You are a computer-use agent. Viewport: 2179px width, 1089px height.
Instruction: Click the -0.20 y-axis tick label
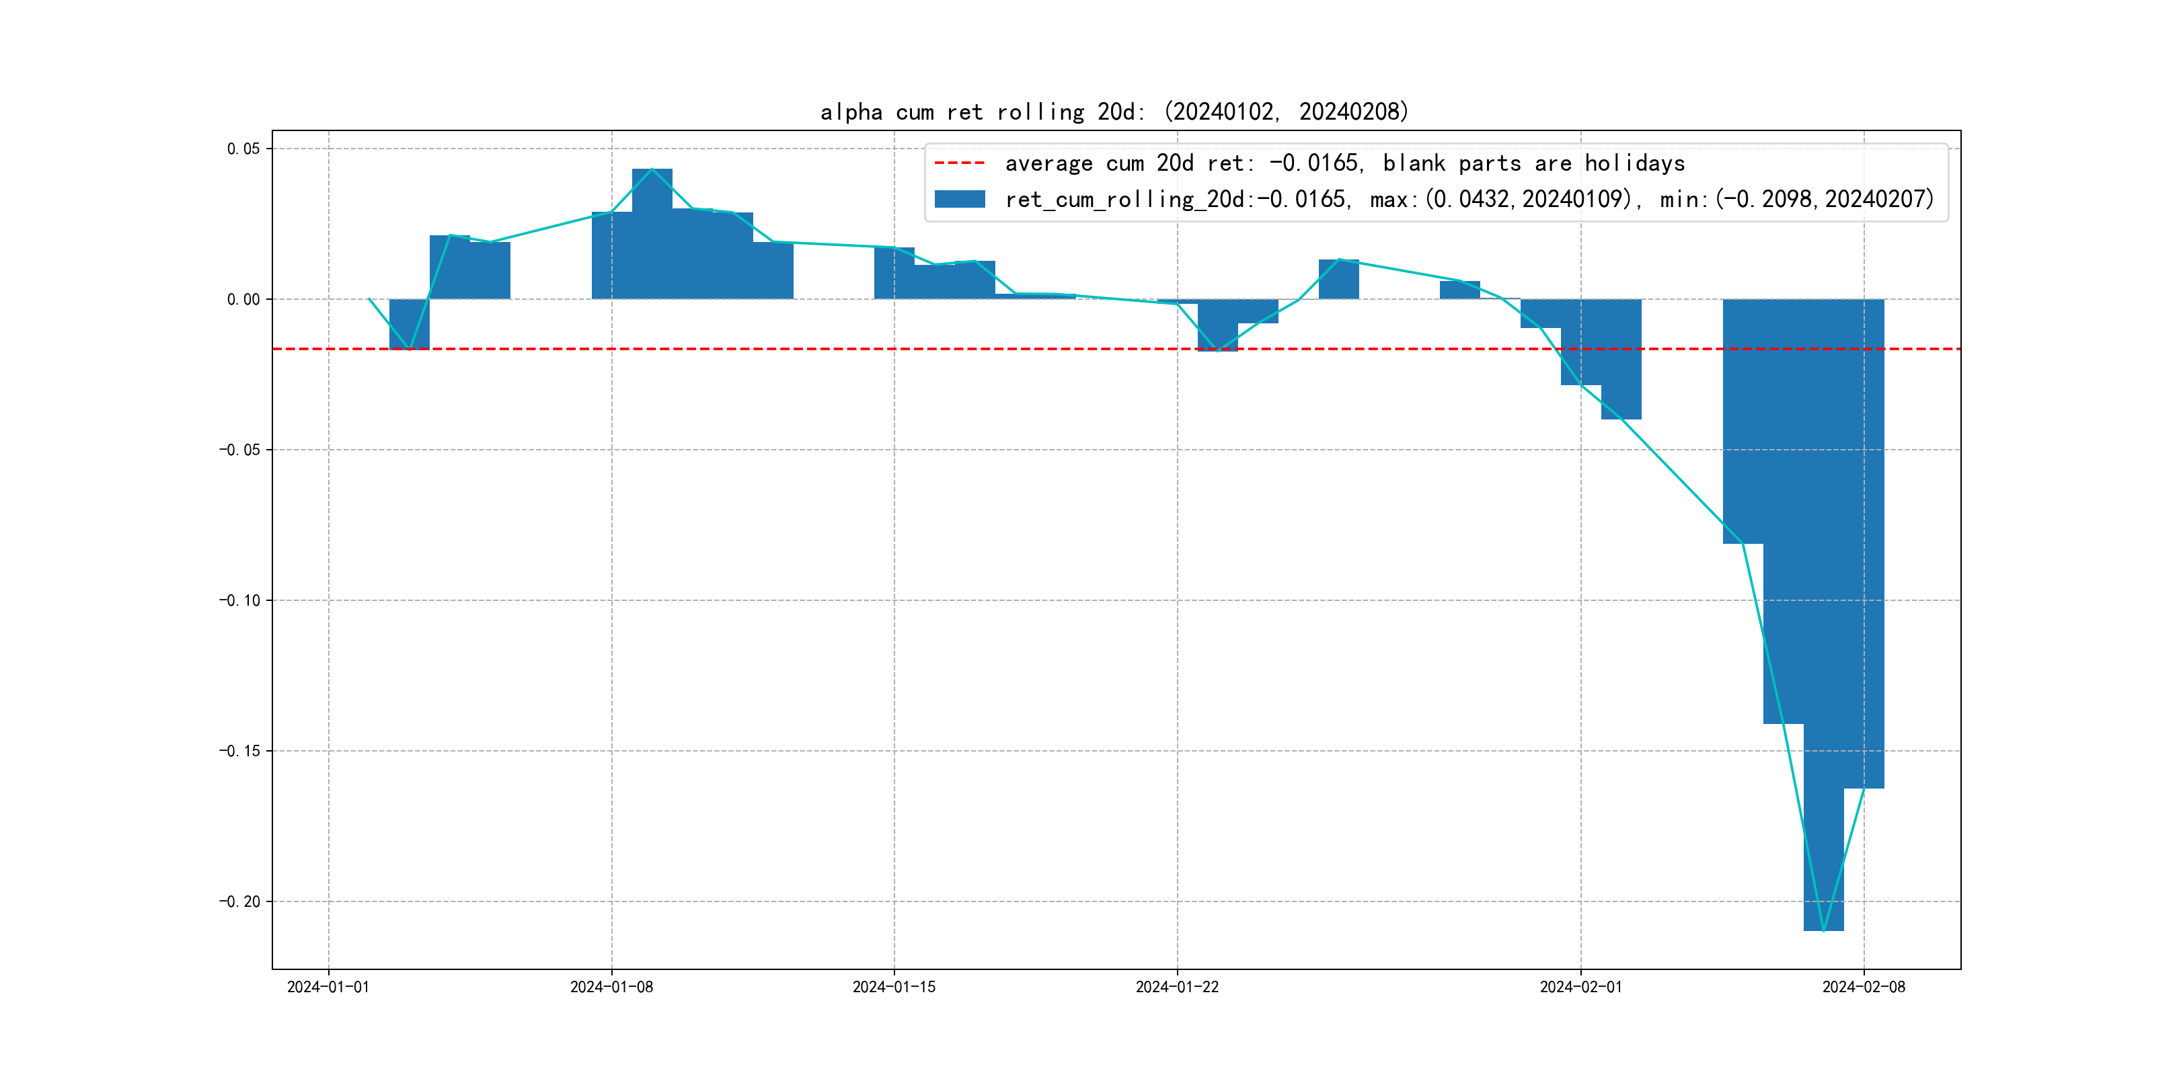pyautogui.click(x=240, y=901)
